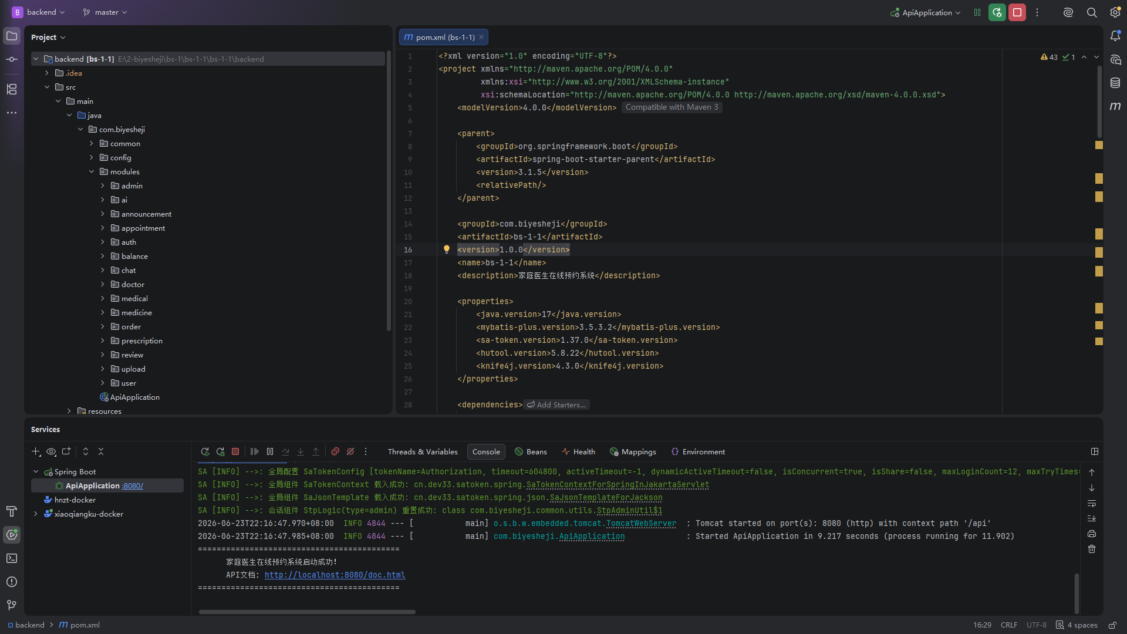1127x634 pixels.
Task: Open the Git tool window icon
Action: (x=12, y=605)
